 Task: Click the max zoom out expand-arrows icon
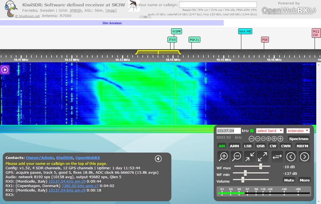[x=262, y=156]
